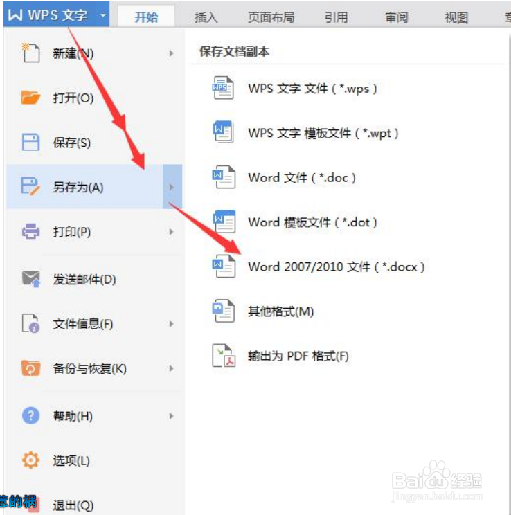Expand the 打印(P) submenu arrow
The image size is (511, 515).
pyautogui.click(x=171, y=232)
